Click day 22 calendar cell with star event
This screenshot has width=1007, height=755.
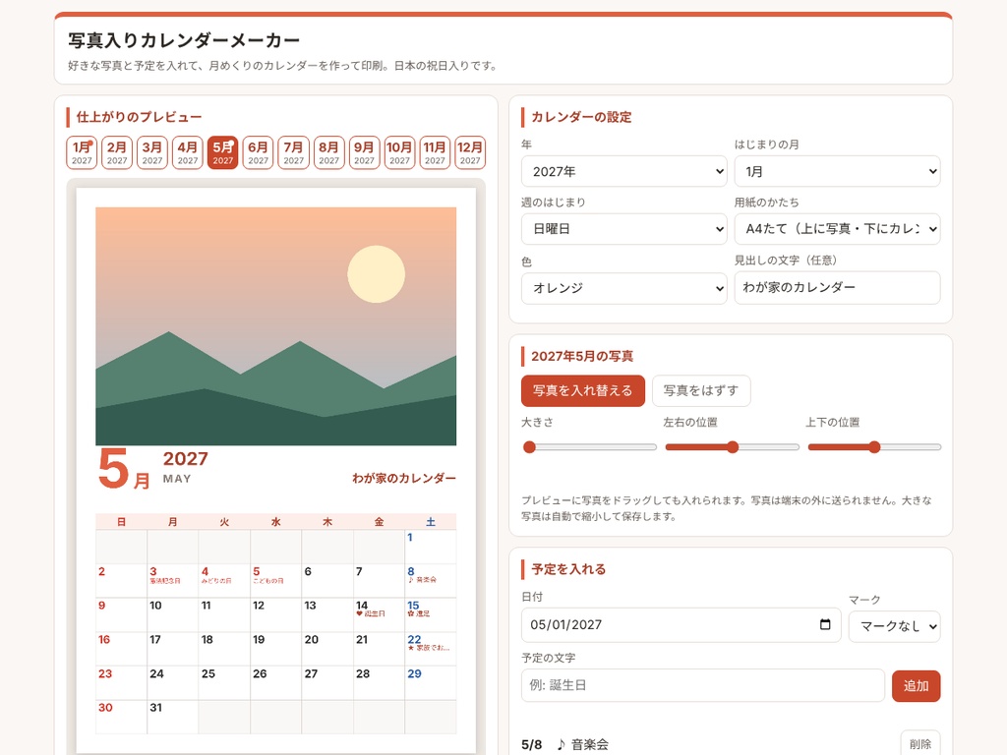(x=431, y=649)
